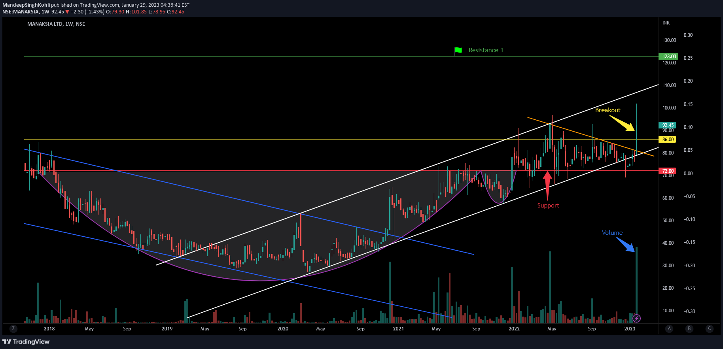Click the −0.30 secondary scale label

click(x=689, y=311)
